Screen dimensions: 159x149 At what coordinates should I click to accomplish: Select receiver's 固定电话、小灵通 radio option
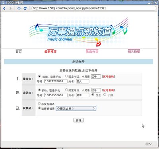click(66, 76)
